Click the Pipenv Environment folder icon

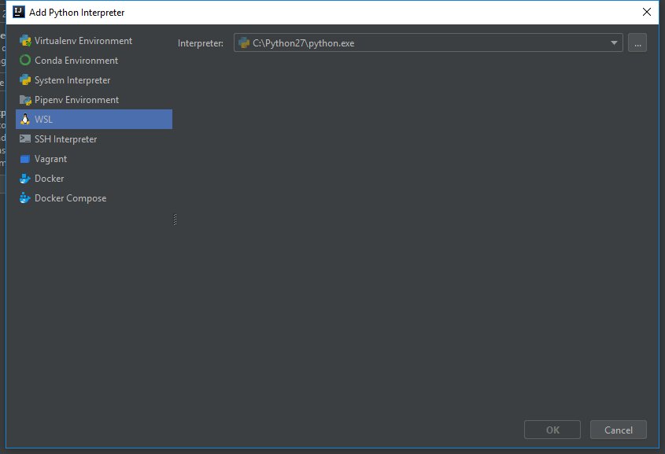tap(25, 100)
